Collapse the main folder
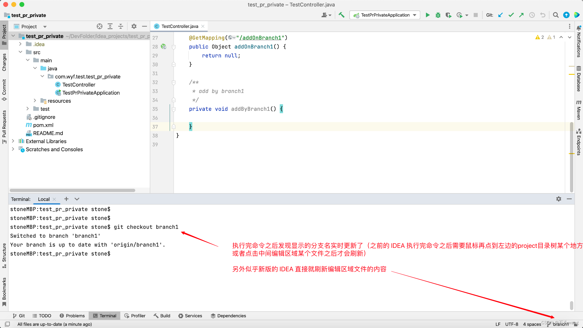This screenshot has width=583, height=328. point(28,60)
